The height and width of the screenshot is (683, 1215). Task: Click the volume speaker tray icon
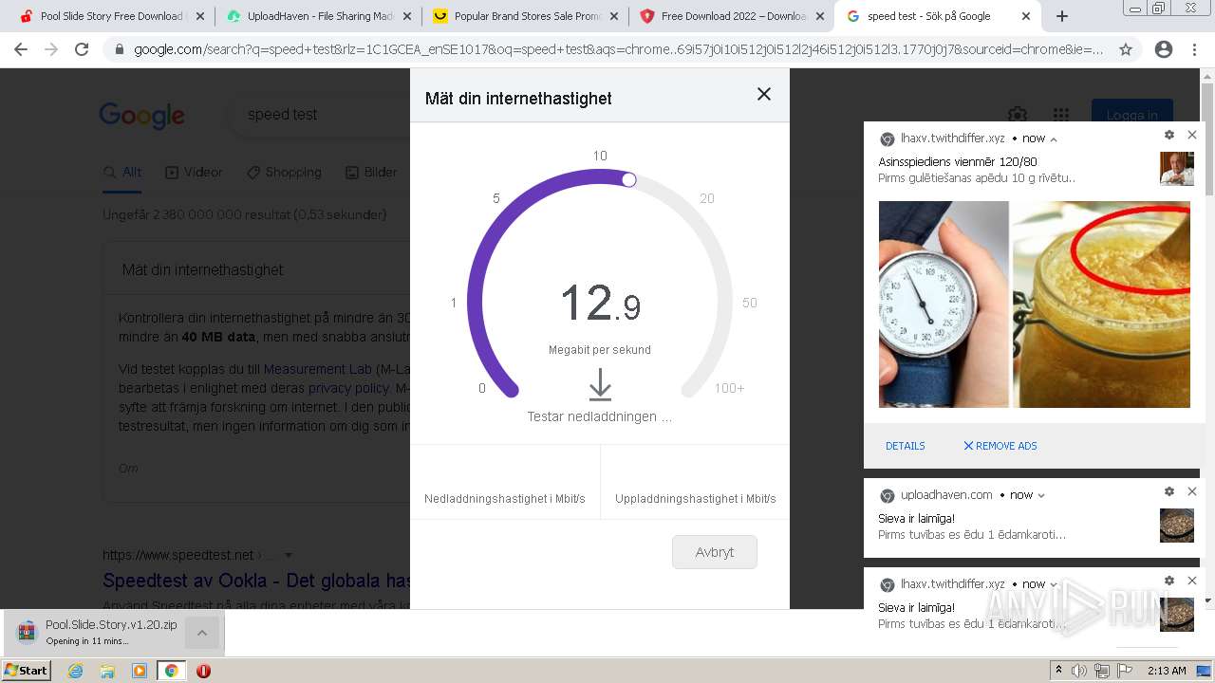(1079, 671)
